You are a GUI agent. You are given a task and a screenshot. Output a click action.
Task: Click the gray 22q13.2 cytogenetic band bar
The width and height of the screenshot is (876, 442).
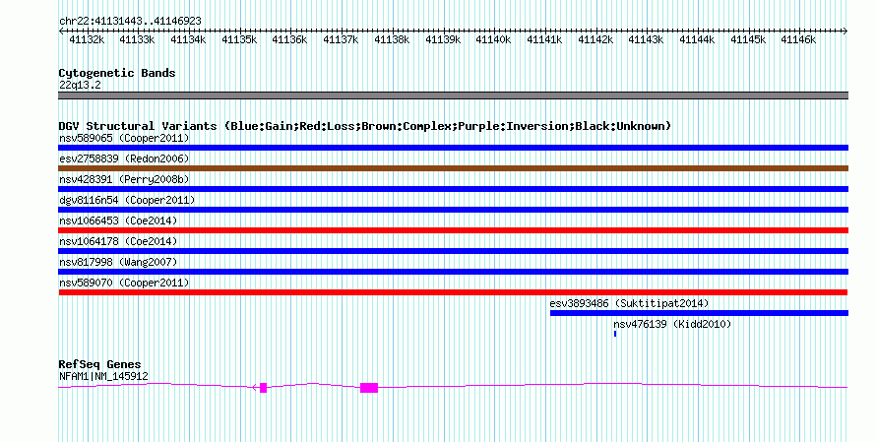[x=453, y=95]
